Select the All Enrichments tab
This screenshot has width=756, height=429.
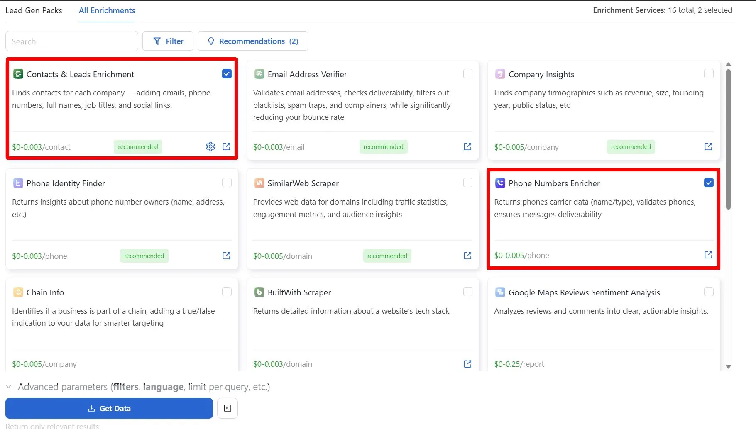click(107, 10)
